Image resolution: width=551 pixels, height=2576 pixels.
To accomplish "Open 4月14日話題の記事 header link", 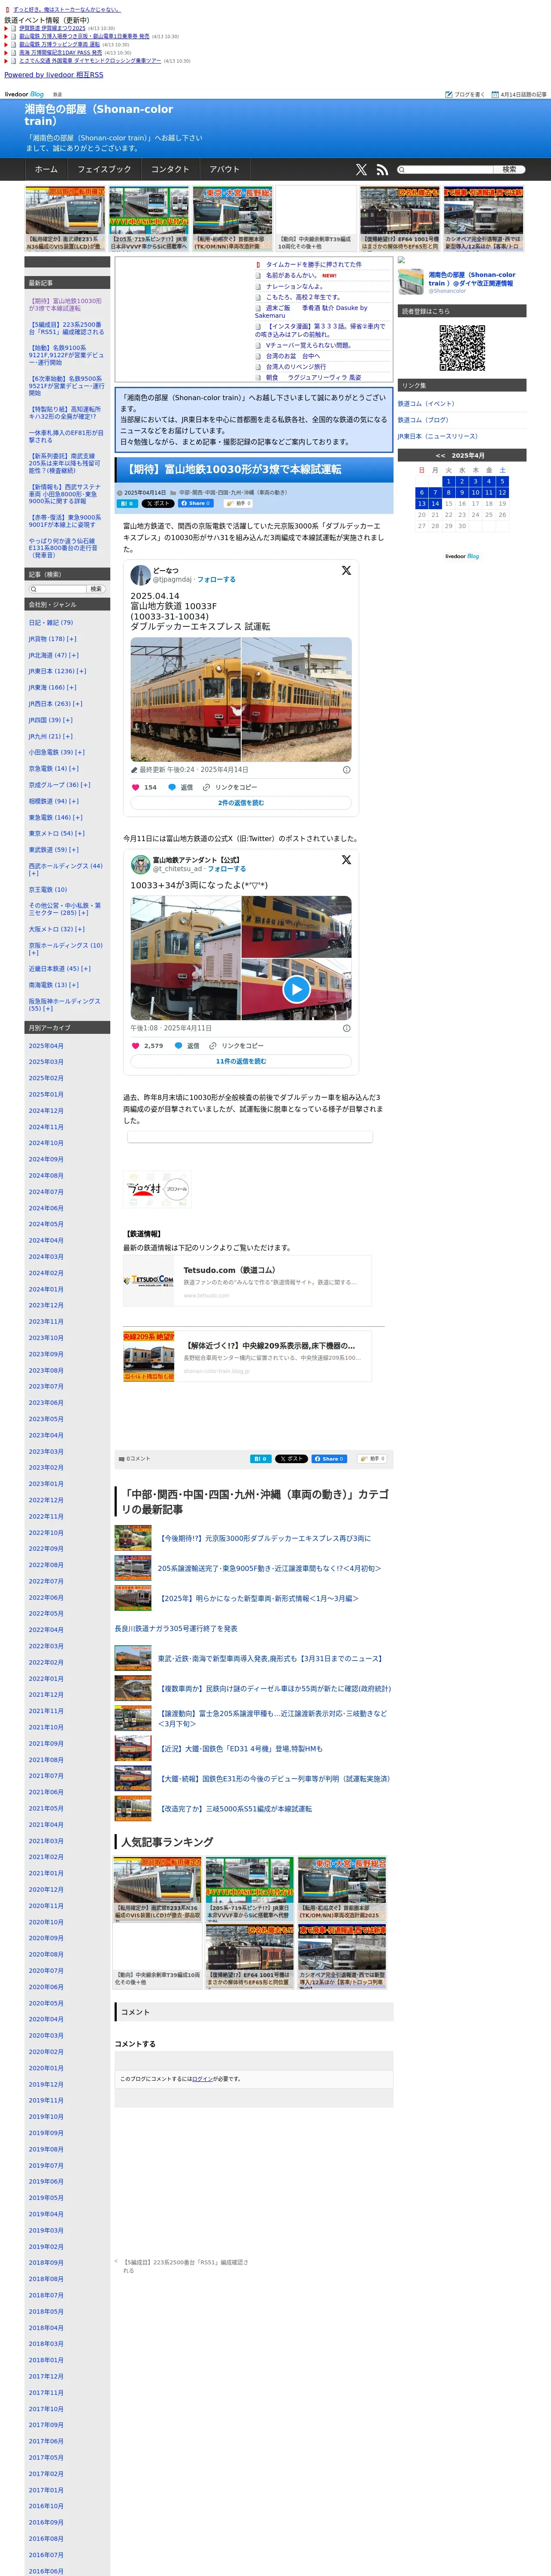I will click(x=518, y=94).
